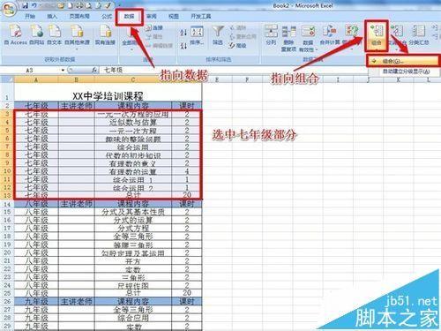Screen dimensions: 441x331
Task: Select row 3 header
Action: pos(7,114)
